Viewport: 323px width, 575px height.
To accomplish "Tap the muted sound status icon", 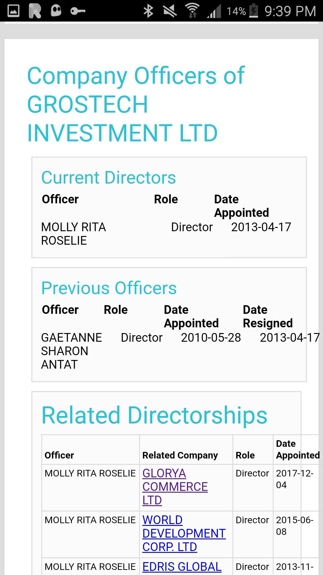I will [170, 11].
